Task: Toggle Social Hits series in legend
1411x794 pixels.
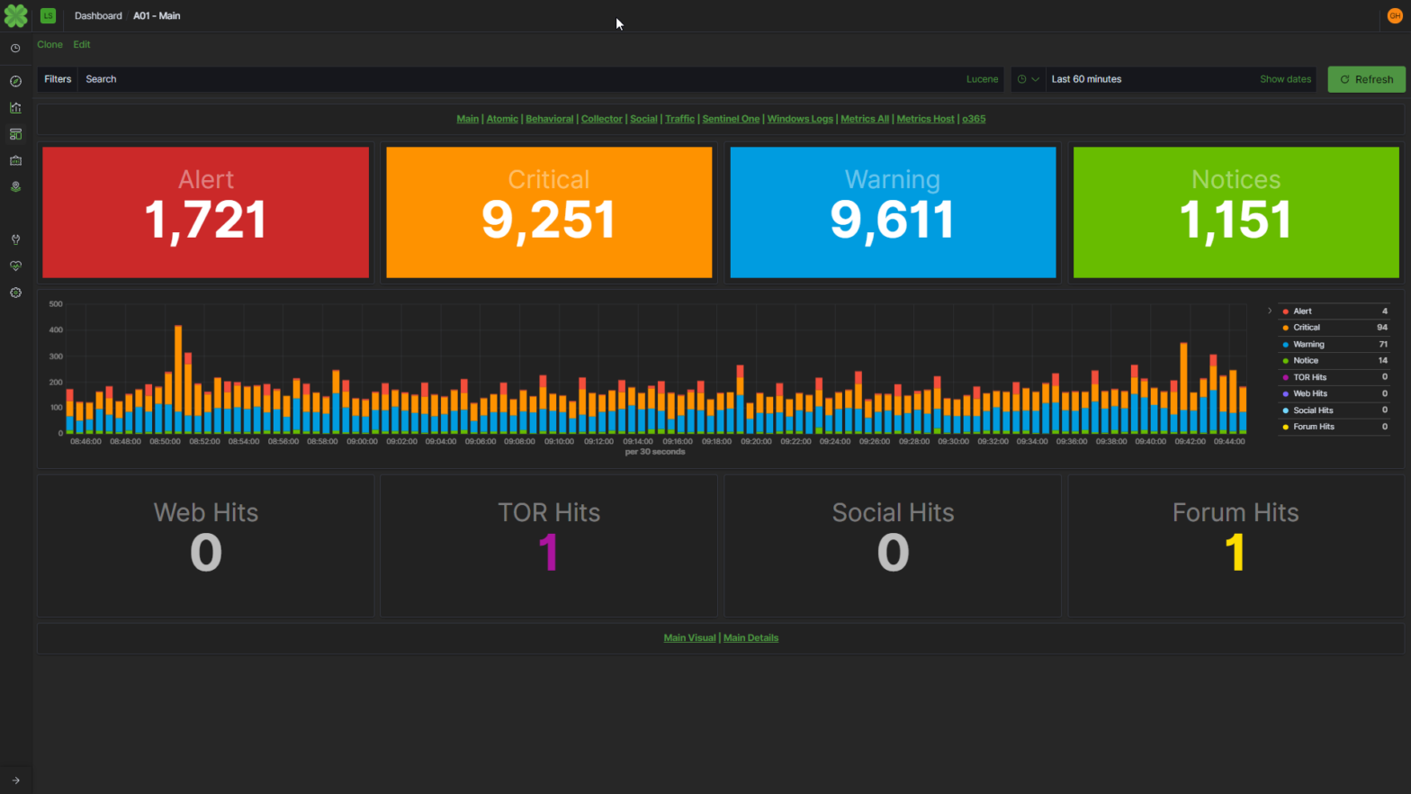Action: coord(1313,411)
